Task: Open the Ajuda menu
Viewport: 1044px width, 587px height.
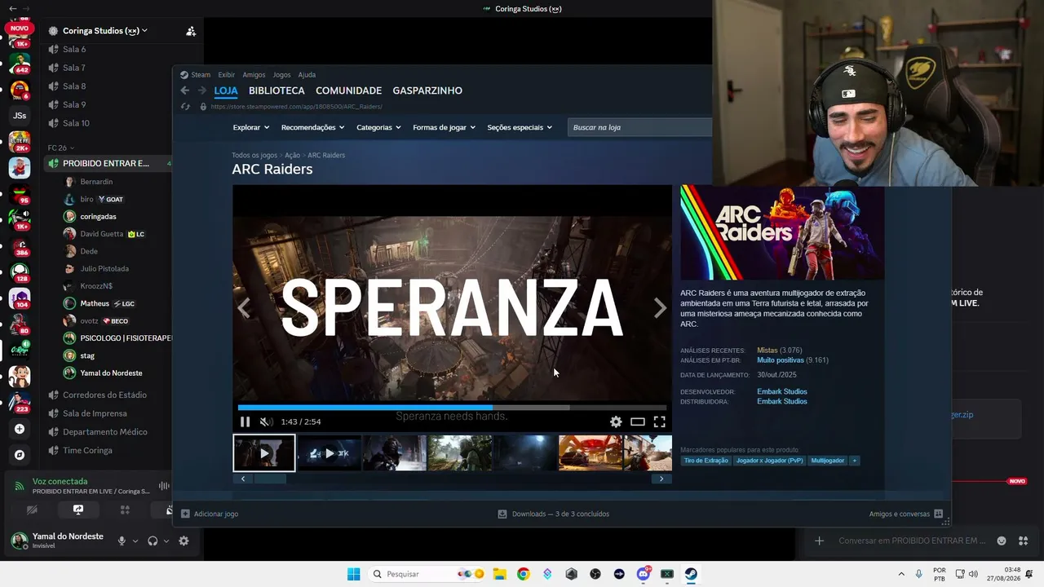Action: (307, 75)
